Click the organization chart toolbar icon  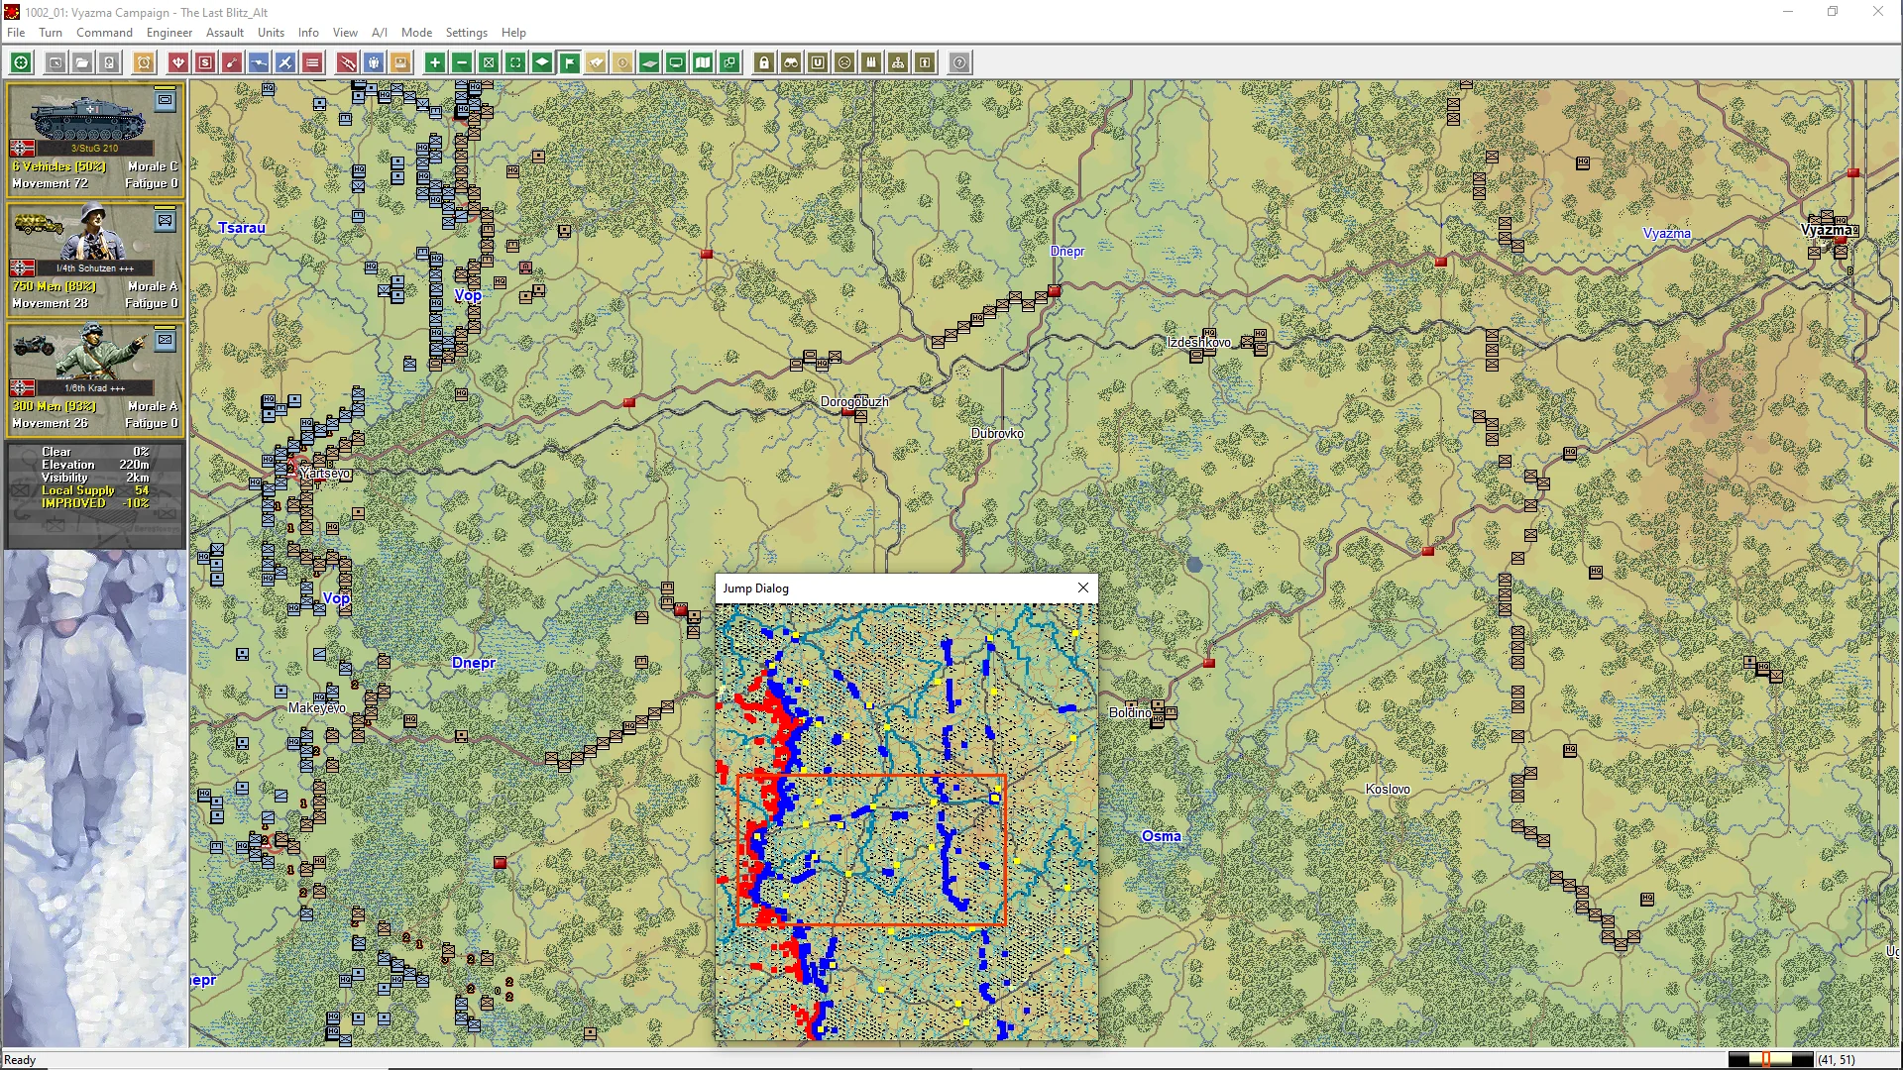coord(898,62)
